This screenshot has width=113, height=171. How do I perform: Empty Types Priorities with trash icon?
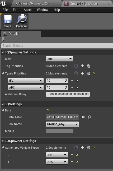[89, 73]
